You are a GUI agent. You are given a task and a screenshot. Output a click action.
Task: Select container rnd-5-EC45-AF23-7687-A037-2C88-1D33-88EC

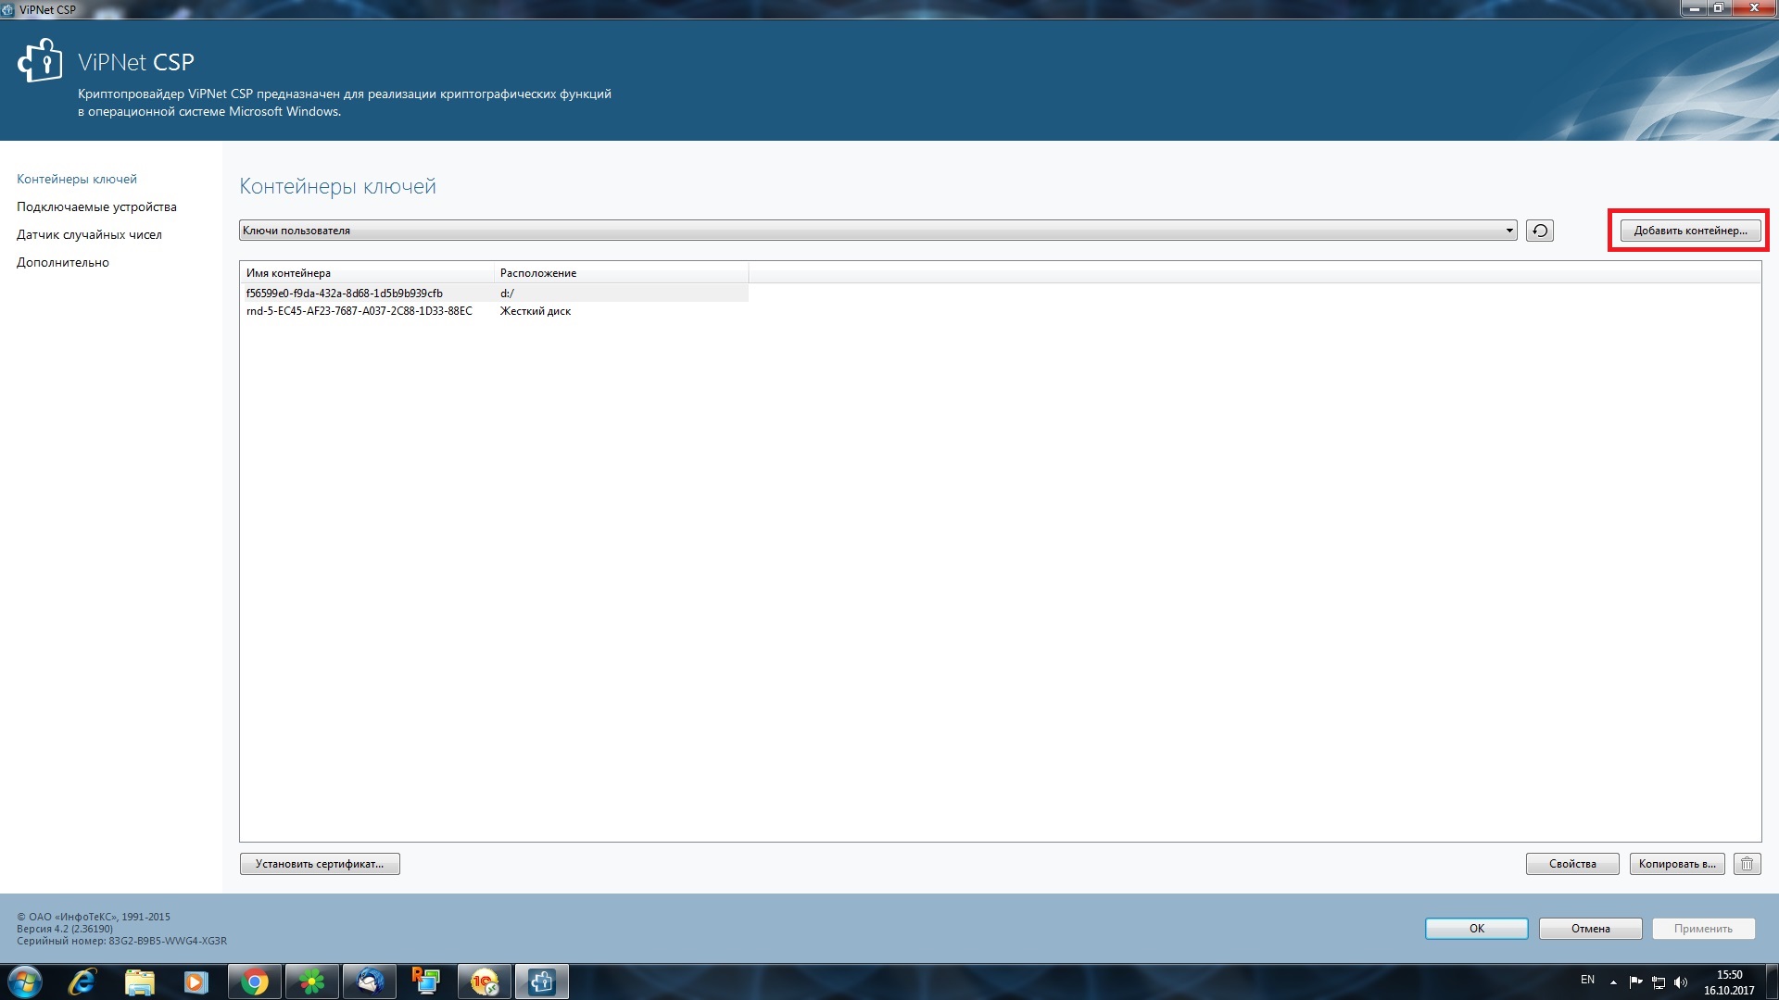click(494, 311)
